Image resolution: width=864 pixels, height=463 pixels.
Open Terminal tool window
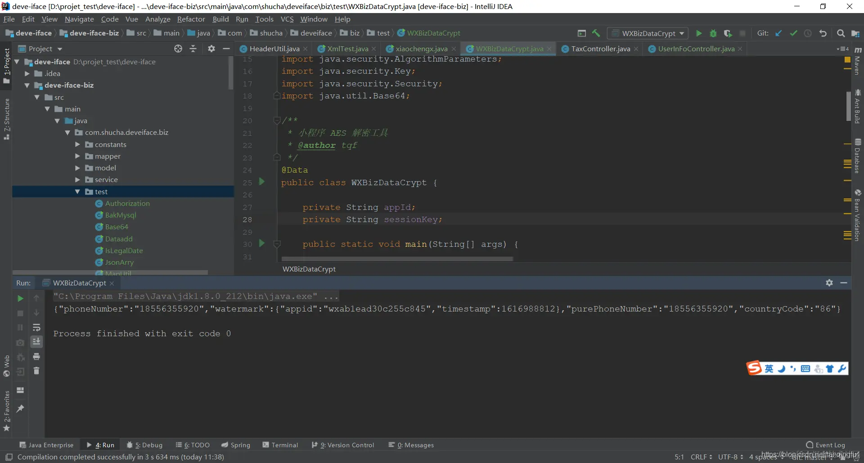pos(280,445)
